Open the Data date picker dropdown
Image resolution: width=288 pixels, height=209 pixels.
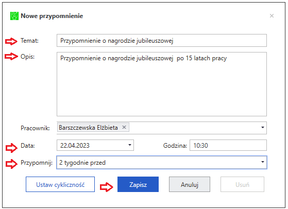(x=130, y=145)
